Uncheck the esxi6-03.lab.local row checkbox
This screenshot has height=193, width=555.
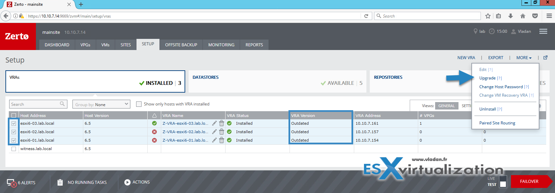click(14, 123)
